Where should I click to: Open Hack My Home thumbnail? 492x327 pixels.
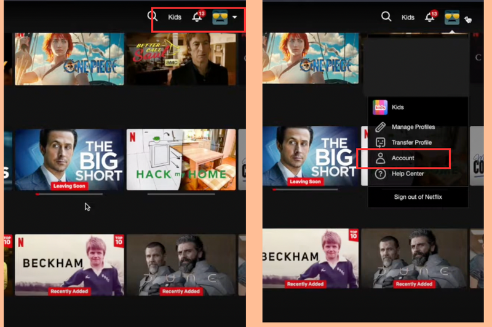click(181, 160)
